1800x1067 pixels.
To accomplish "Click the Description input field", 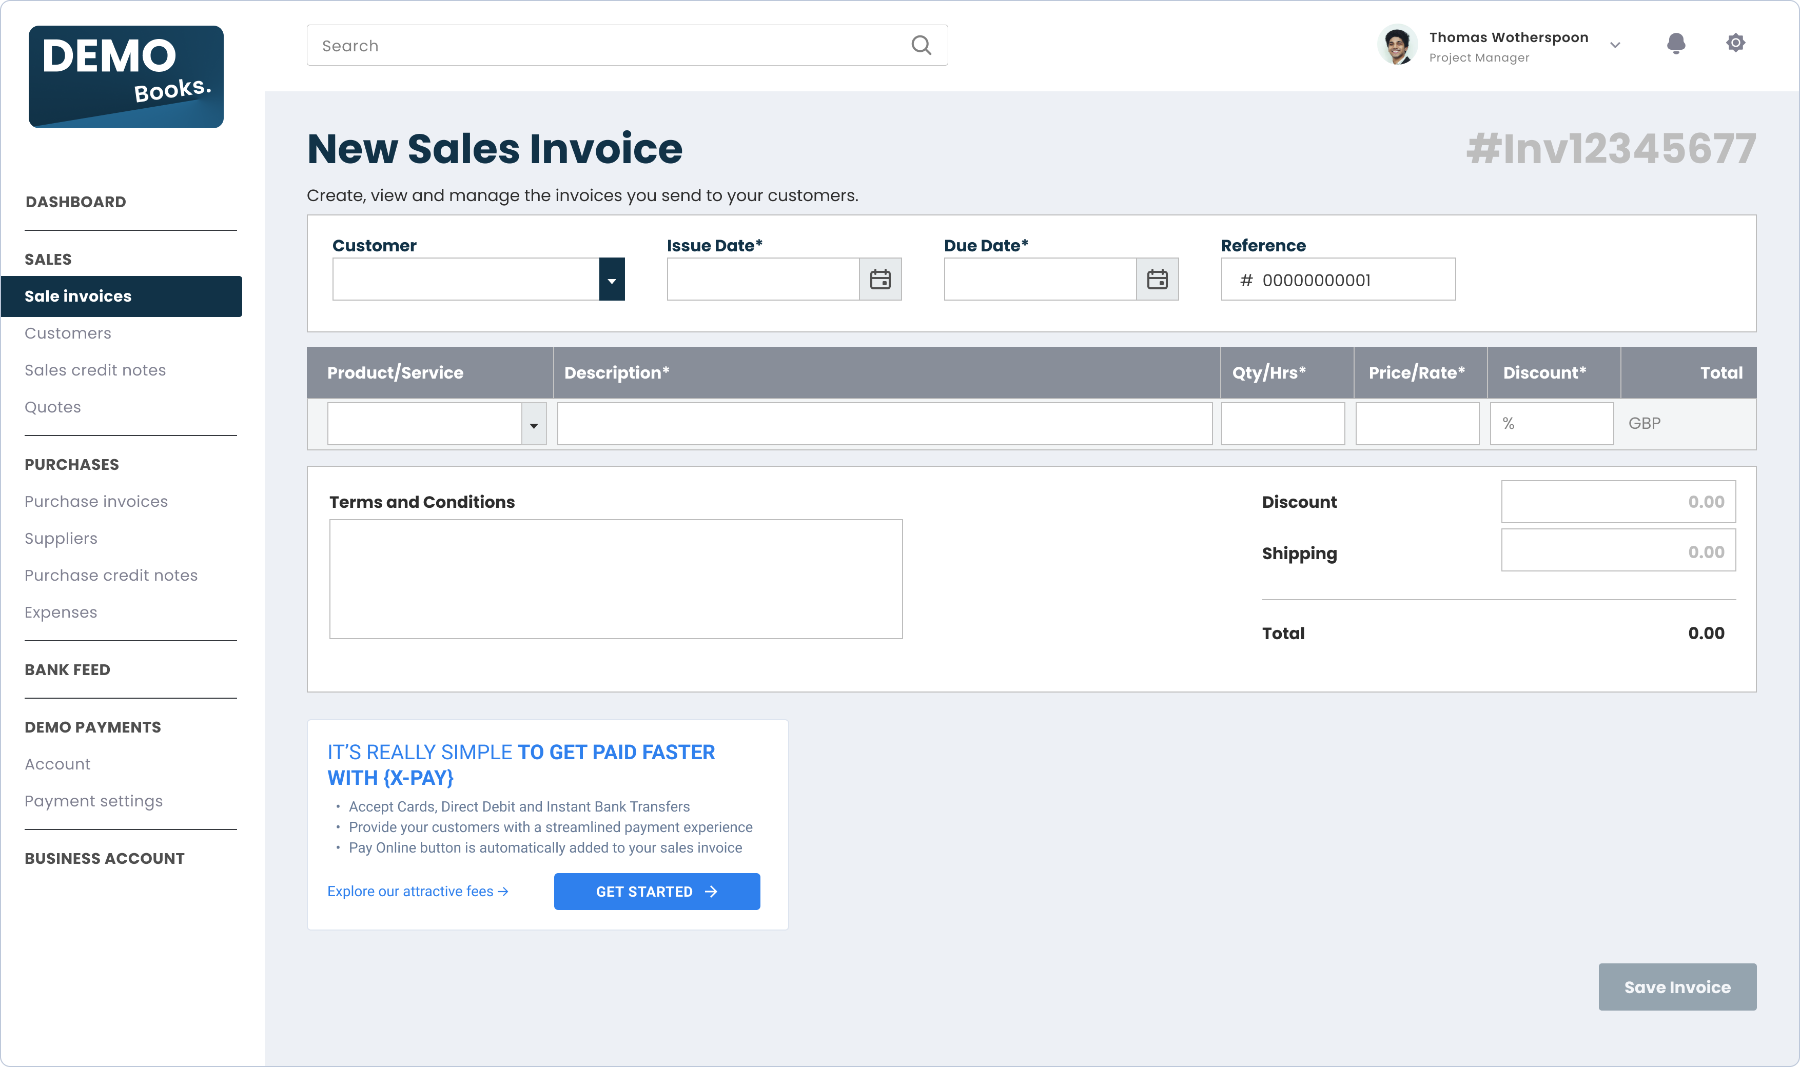I will 885,424.
